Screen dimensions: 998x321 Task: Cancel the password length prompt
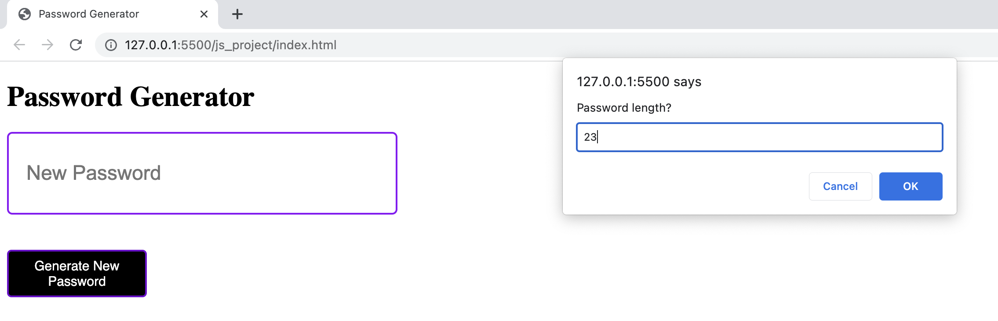pos(840,186)
